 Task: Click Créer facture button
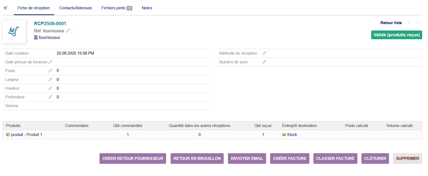click(x=290, y=159)
